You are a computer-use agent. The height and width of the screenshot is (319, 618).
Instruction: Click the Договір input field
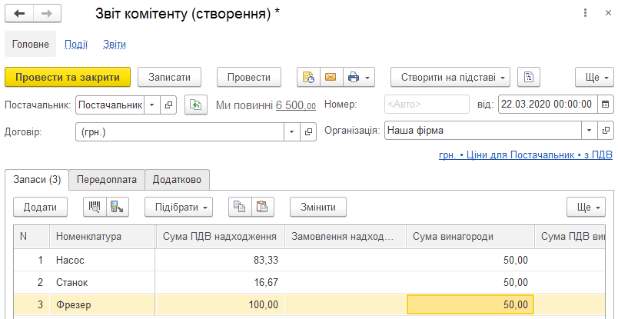point(180,131)
